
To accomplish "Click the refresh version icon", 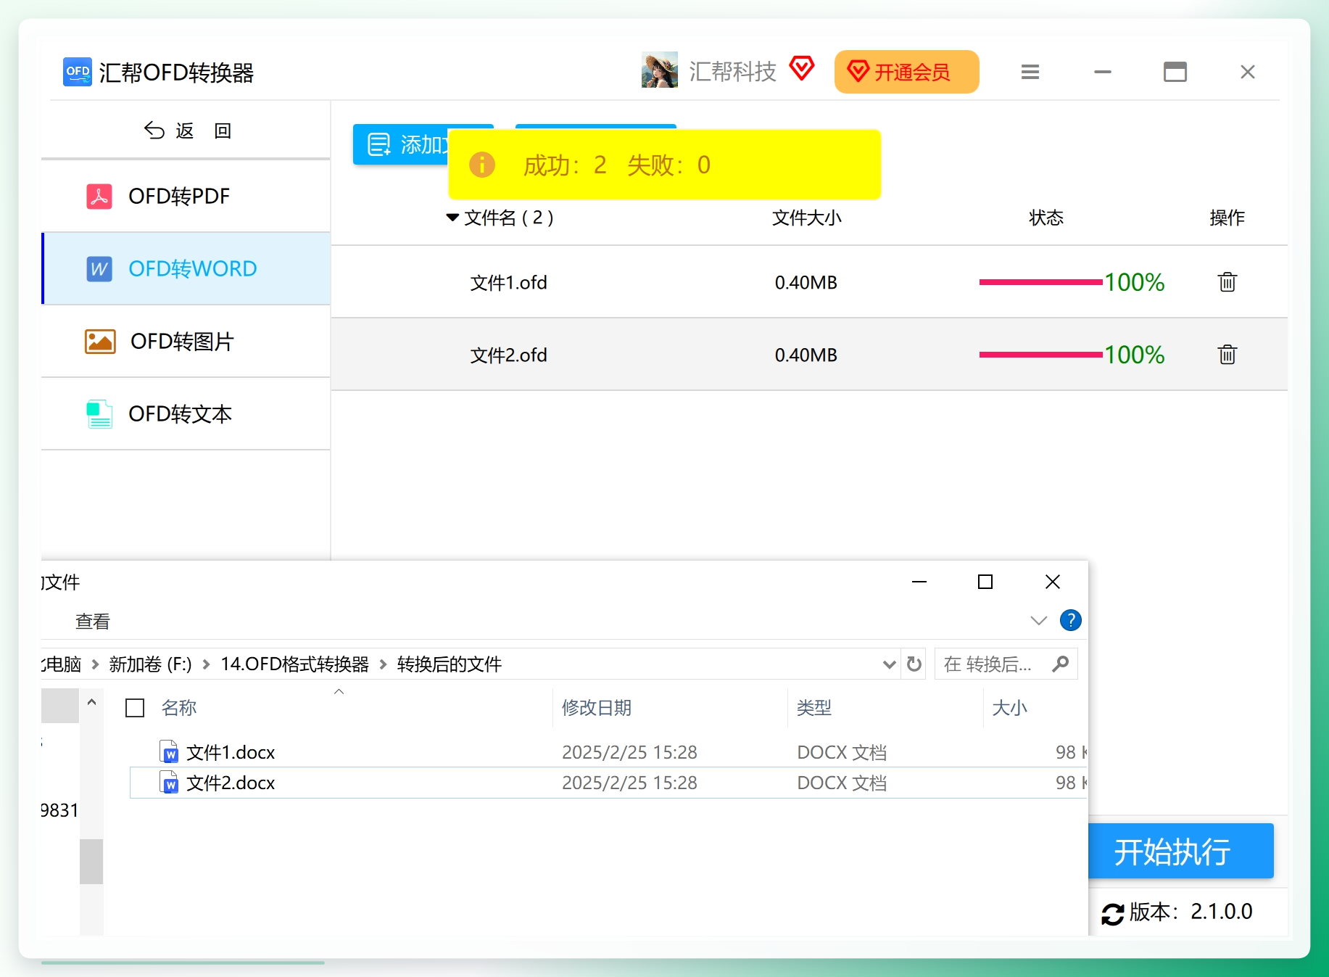I will (1112, 913).
